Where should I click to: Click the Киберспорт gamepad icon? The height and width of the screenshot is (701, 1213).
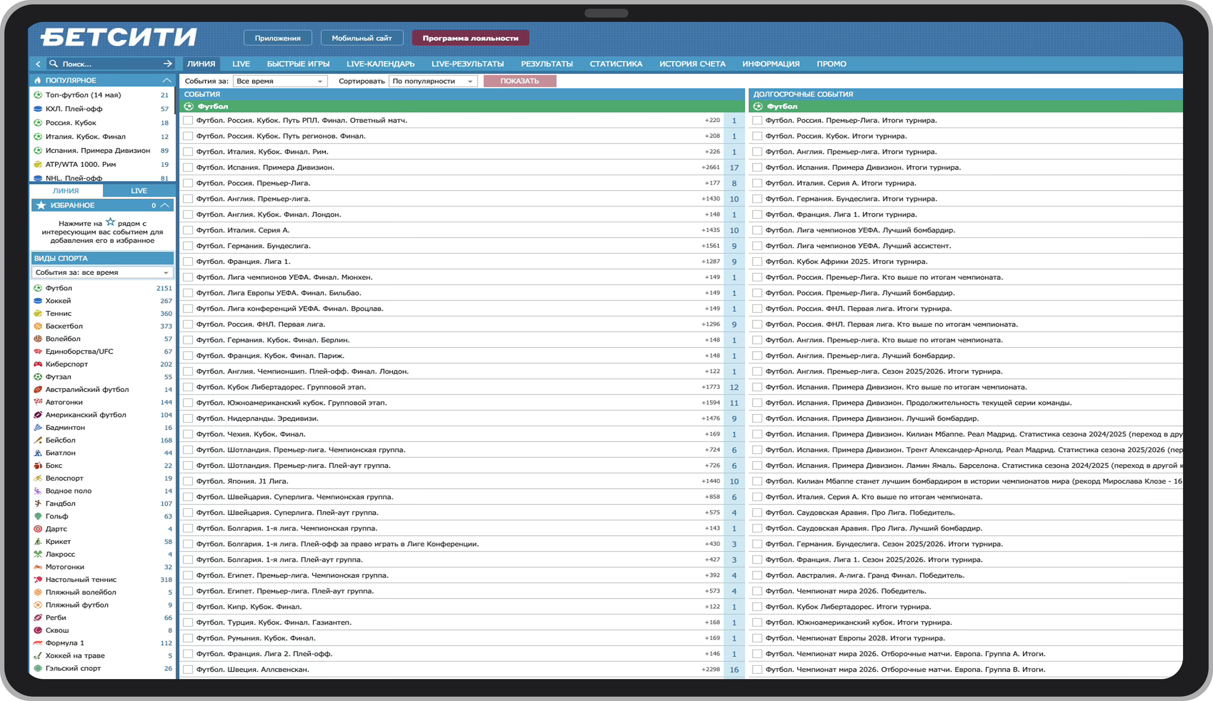(38, 364)
